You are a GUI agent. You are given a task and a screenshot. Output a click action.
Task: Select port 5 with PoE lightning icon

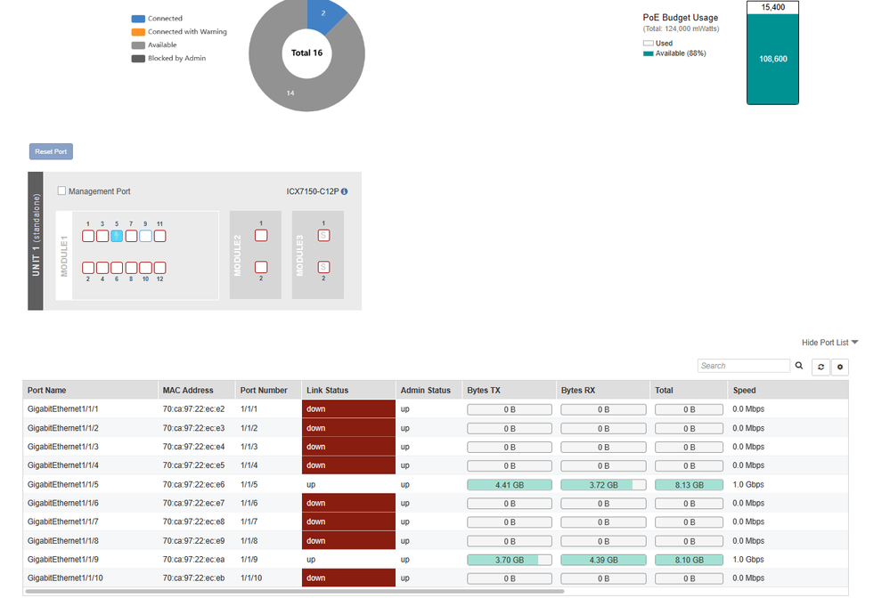117,236
